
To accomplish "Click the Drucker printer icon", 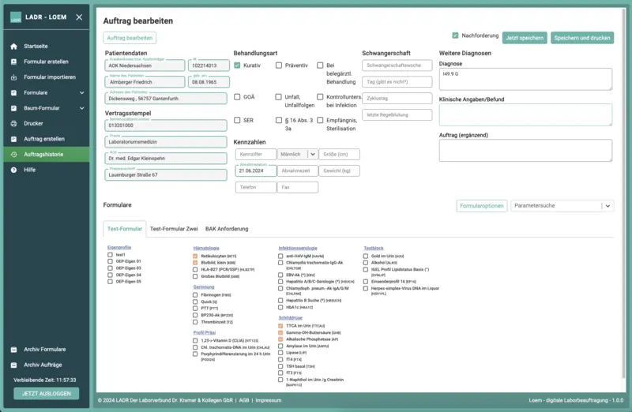I will 13,123.
